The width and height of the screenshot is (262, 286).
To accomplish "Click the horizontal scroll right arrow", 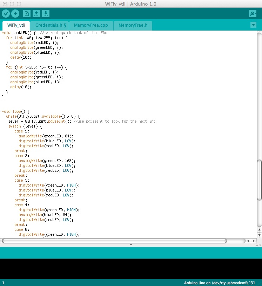I will coord(254,241).
